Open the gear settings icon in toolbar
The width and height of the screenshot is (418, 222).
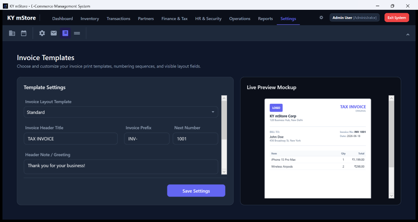[42, 33]
